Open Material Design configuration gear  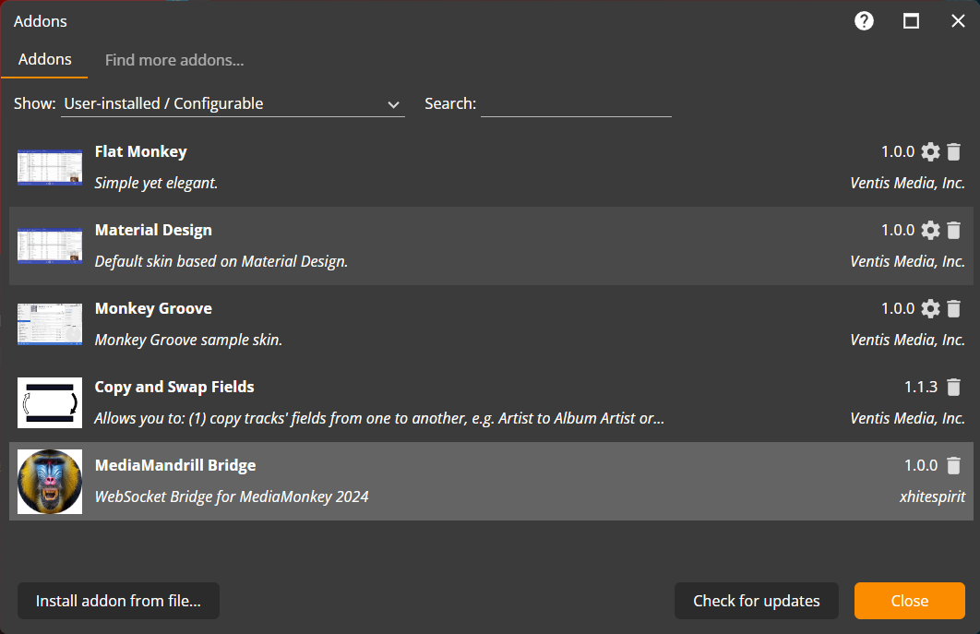click(930, 230)
